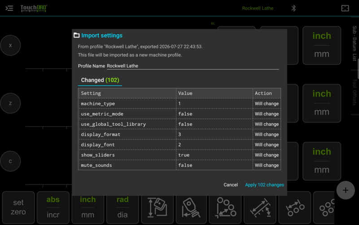Click Will change for mute_sounds
The height and width of the screenshot is (225, 359).
pos(267,165)
